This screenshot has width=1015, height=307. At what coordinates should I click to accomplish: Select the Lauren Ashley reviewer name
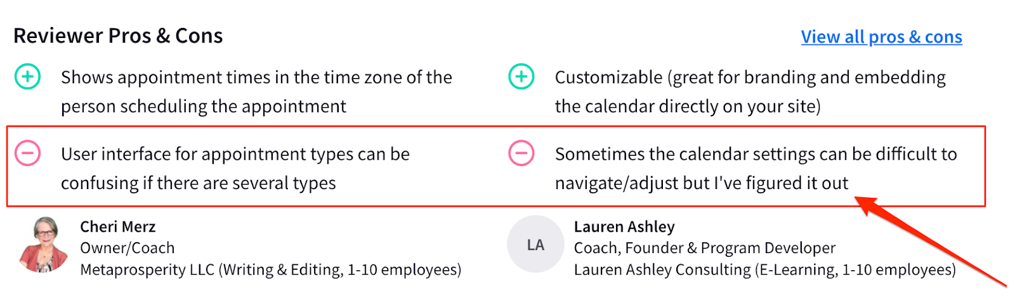624,226
